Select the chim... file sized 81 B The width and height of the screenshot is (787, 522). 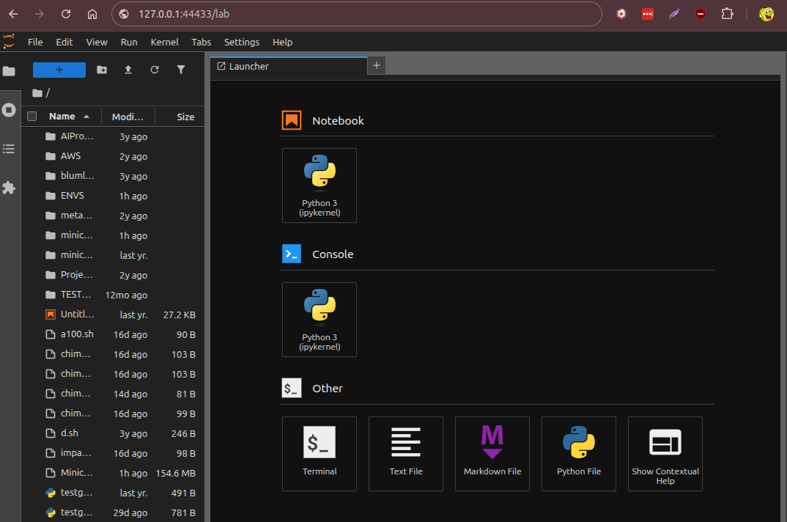pos(113,394)
